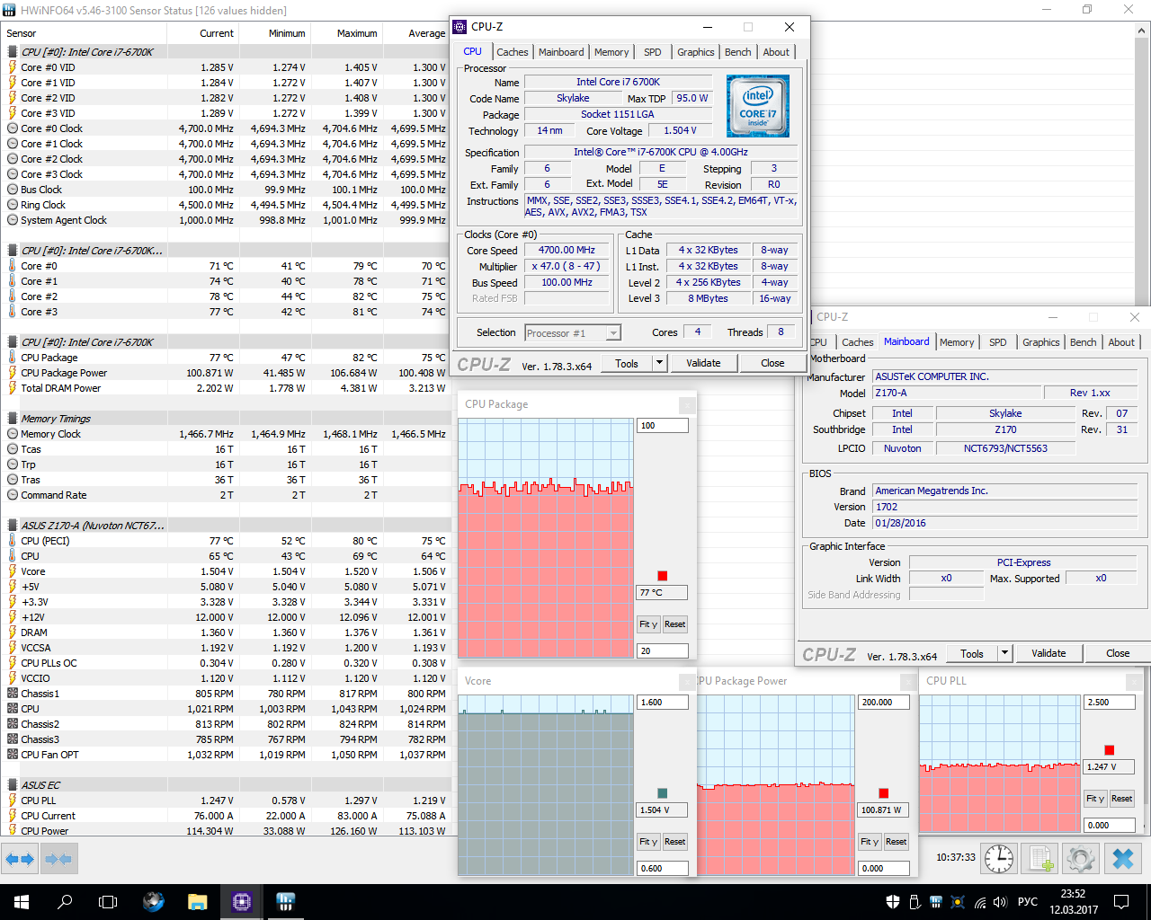The height and width of the screenshot is (920, 1151).
Task: Click Close in the rear CPU-Z Mainboard window
Action: click(1118, 653)
